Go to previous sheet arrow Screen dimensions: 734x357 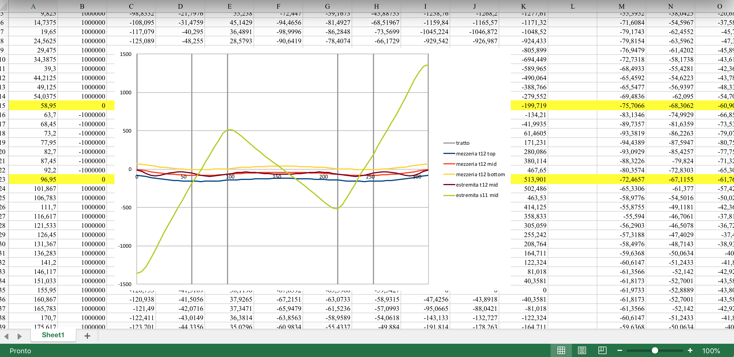pyautogui.click(x=7, y=336)
